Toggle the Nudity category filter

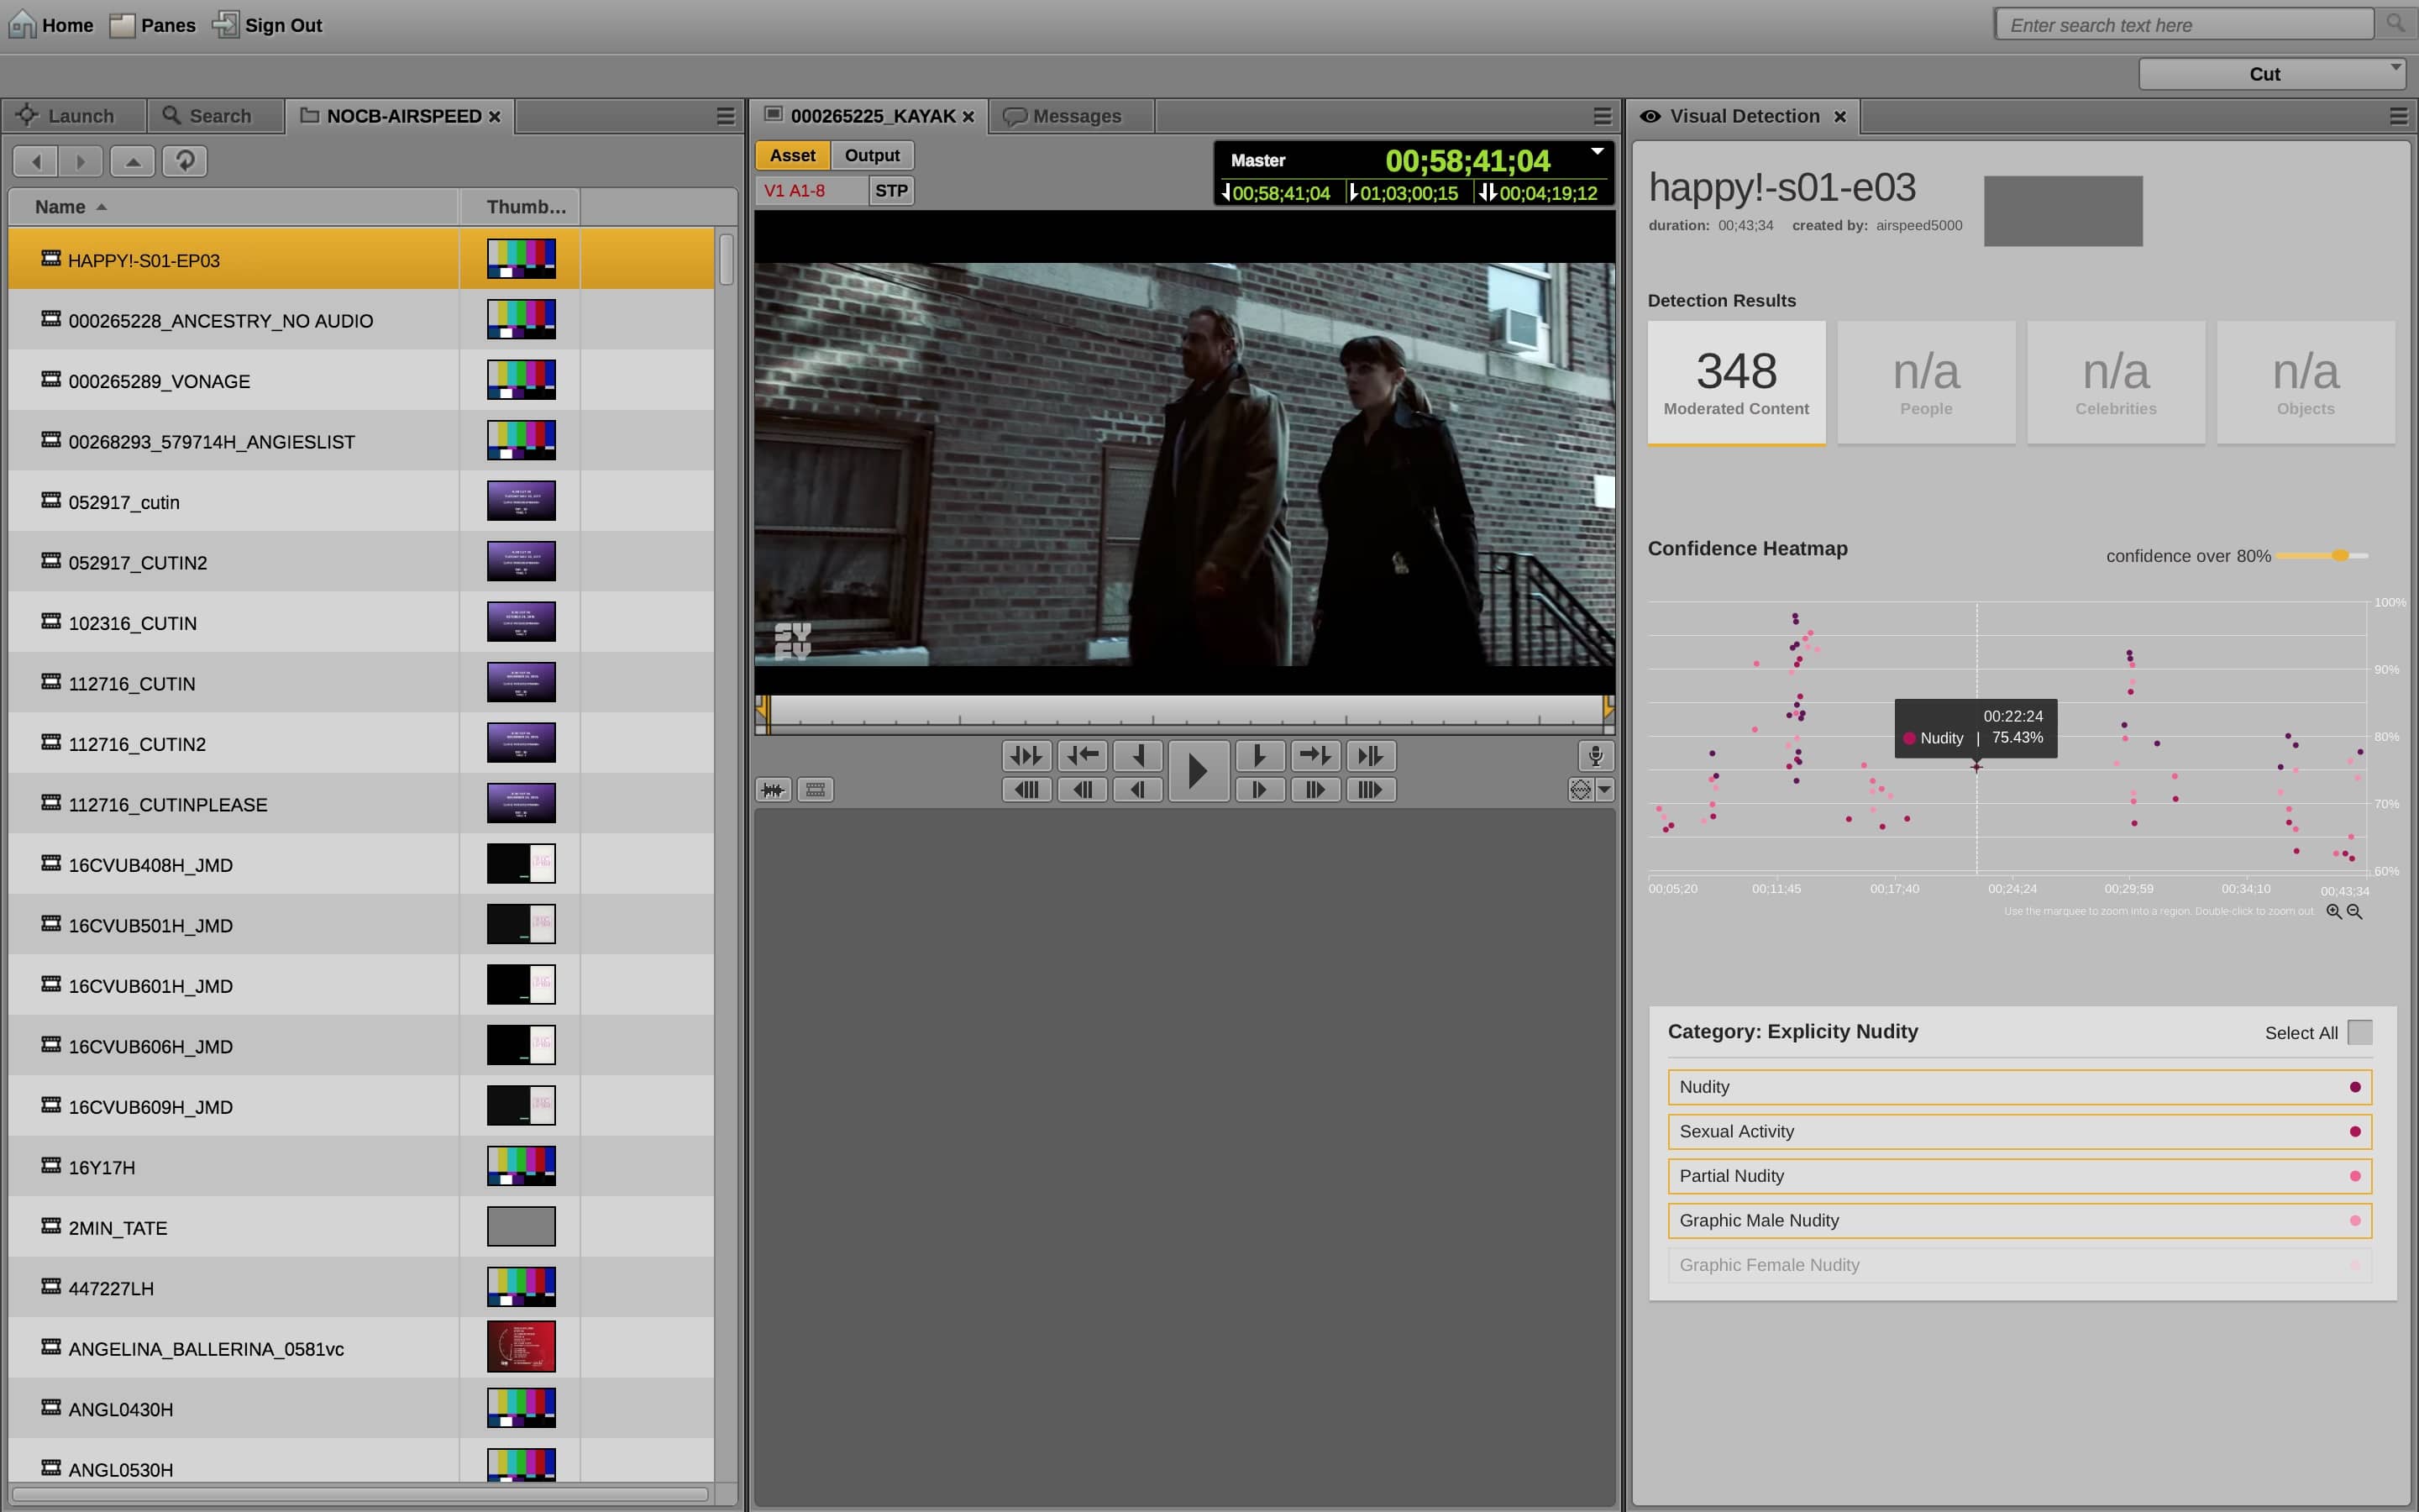click(2018, 1087)
